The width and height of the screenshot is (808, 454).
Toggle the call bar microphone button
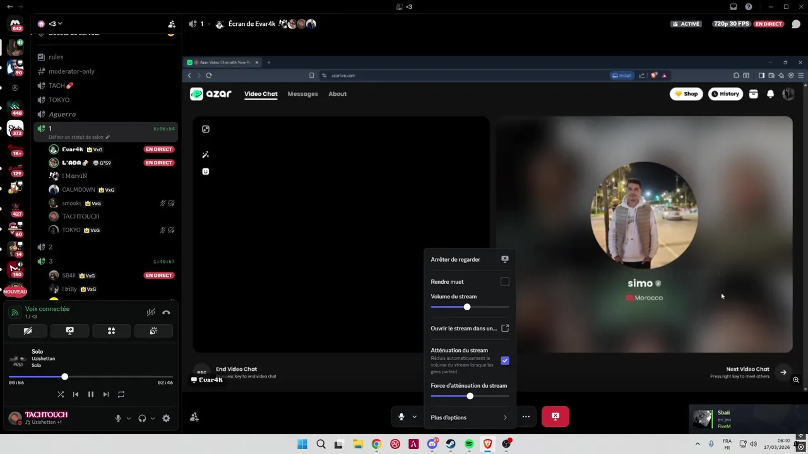401,416
